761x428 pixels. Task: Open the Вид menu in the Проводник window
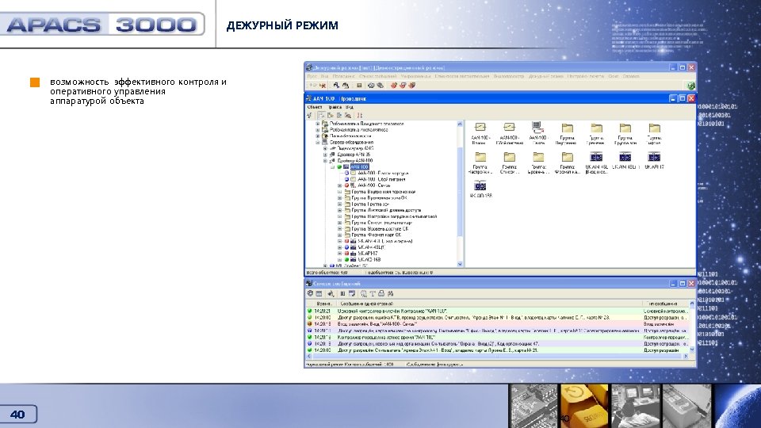[x=350, y=107]
